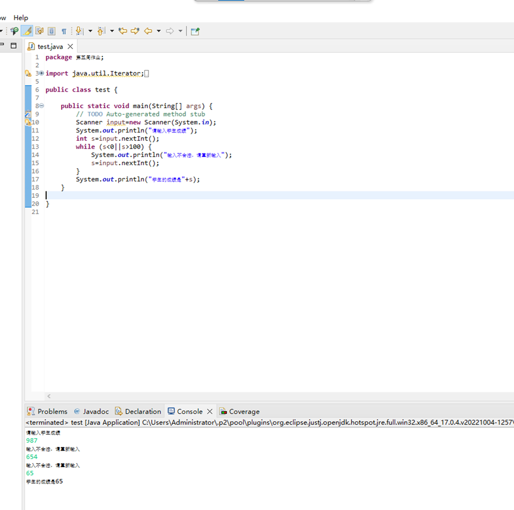Select the test.java editor tab
514x510 pixels.
(x=50, y=46)
